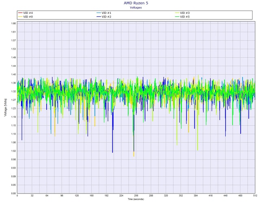Viewport: 272px width, 204px height.
Task: Click the dark blue VID #2 color line
Action: [x=99, y=17]
